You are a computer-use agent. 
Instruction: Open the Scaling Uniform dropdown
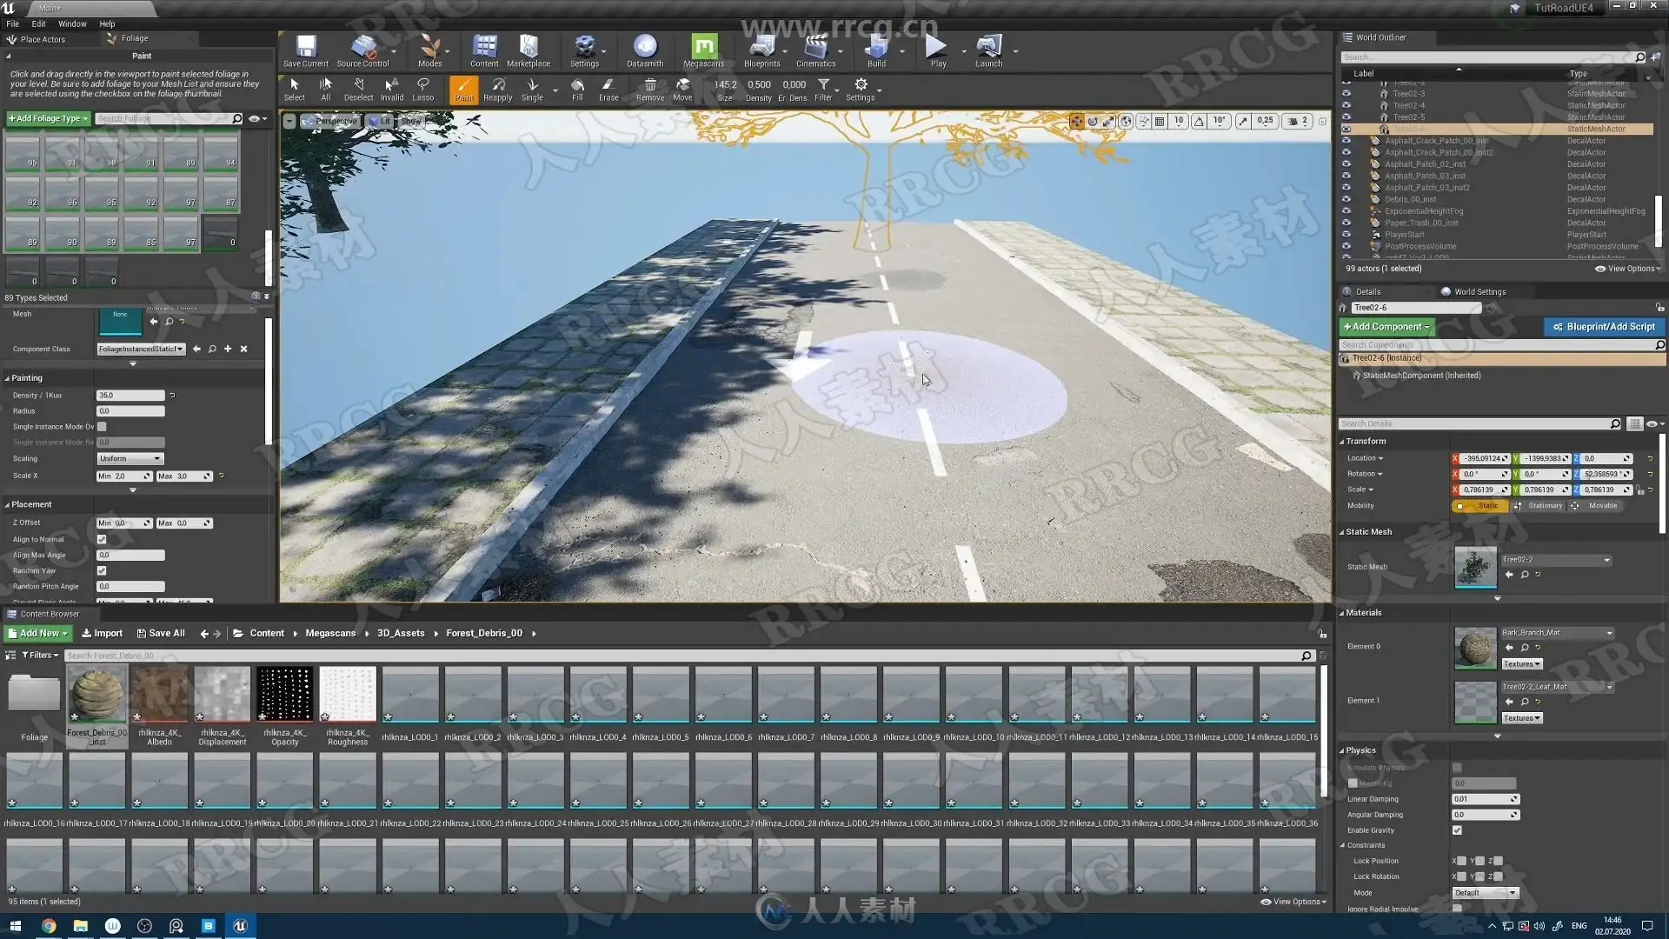130,458
